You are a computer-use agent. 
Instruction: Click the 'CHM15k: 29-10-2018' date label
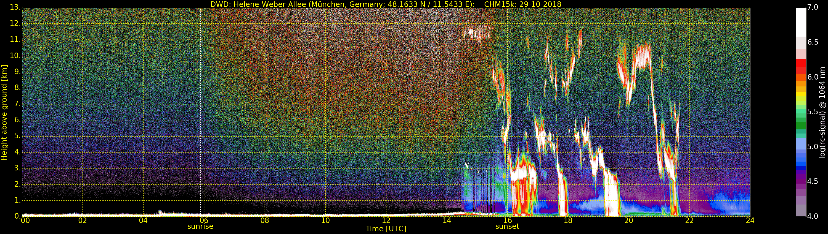523,4
